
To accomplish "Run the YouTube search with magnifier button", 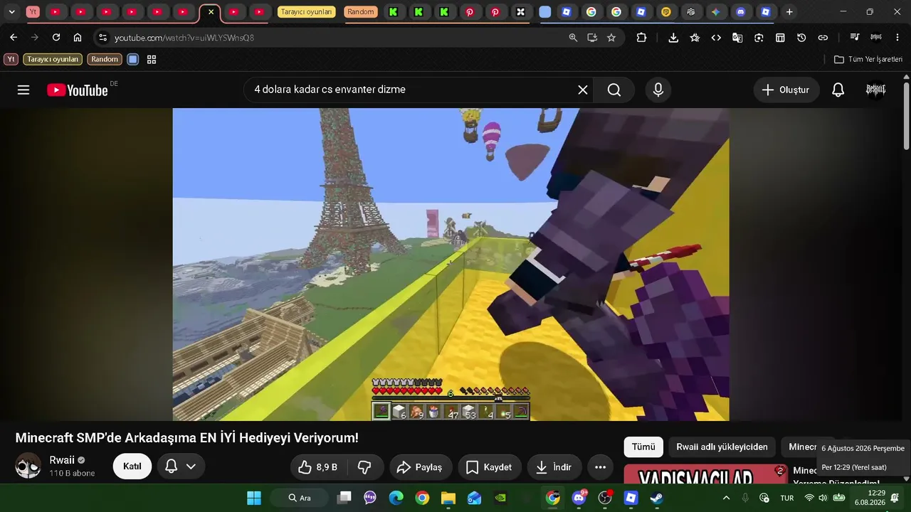I will coord(614,90).
